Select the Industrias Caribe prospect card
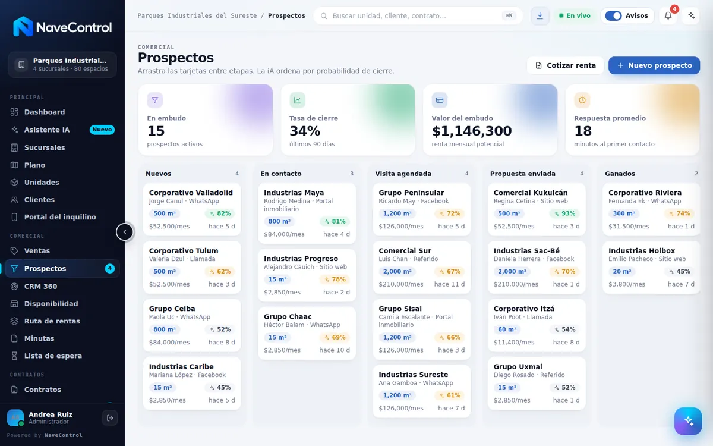Screen dimensions: 713x446 point(192,384)
